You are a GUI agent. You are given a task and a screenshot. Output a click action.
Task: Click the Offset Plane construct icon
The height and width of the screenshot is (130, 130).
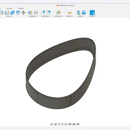click(x=58, y=13)
